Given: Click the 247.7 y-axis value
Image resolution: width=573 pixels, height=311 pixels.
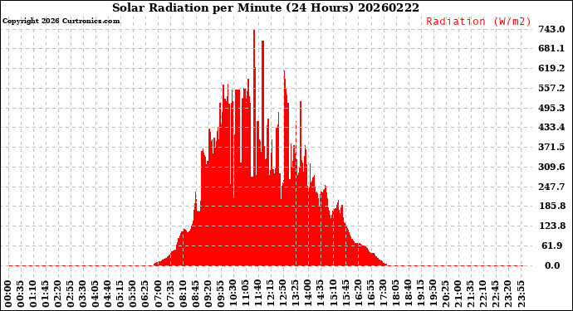Looking at the screenshot, I should pyautogui.click(x=551, y=187).
